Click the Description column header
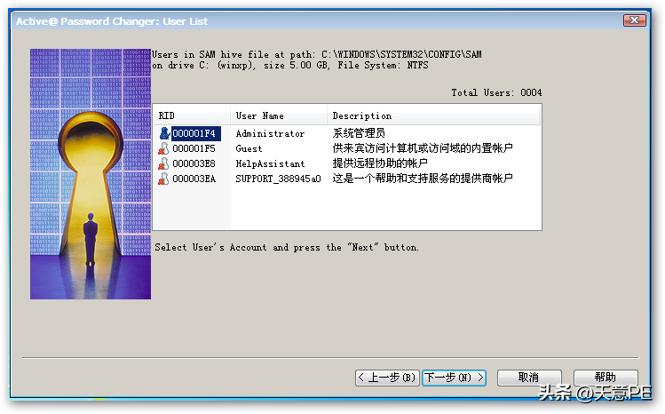The height and width of the screenshot is (414, 665). coord(433,115)
